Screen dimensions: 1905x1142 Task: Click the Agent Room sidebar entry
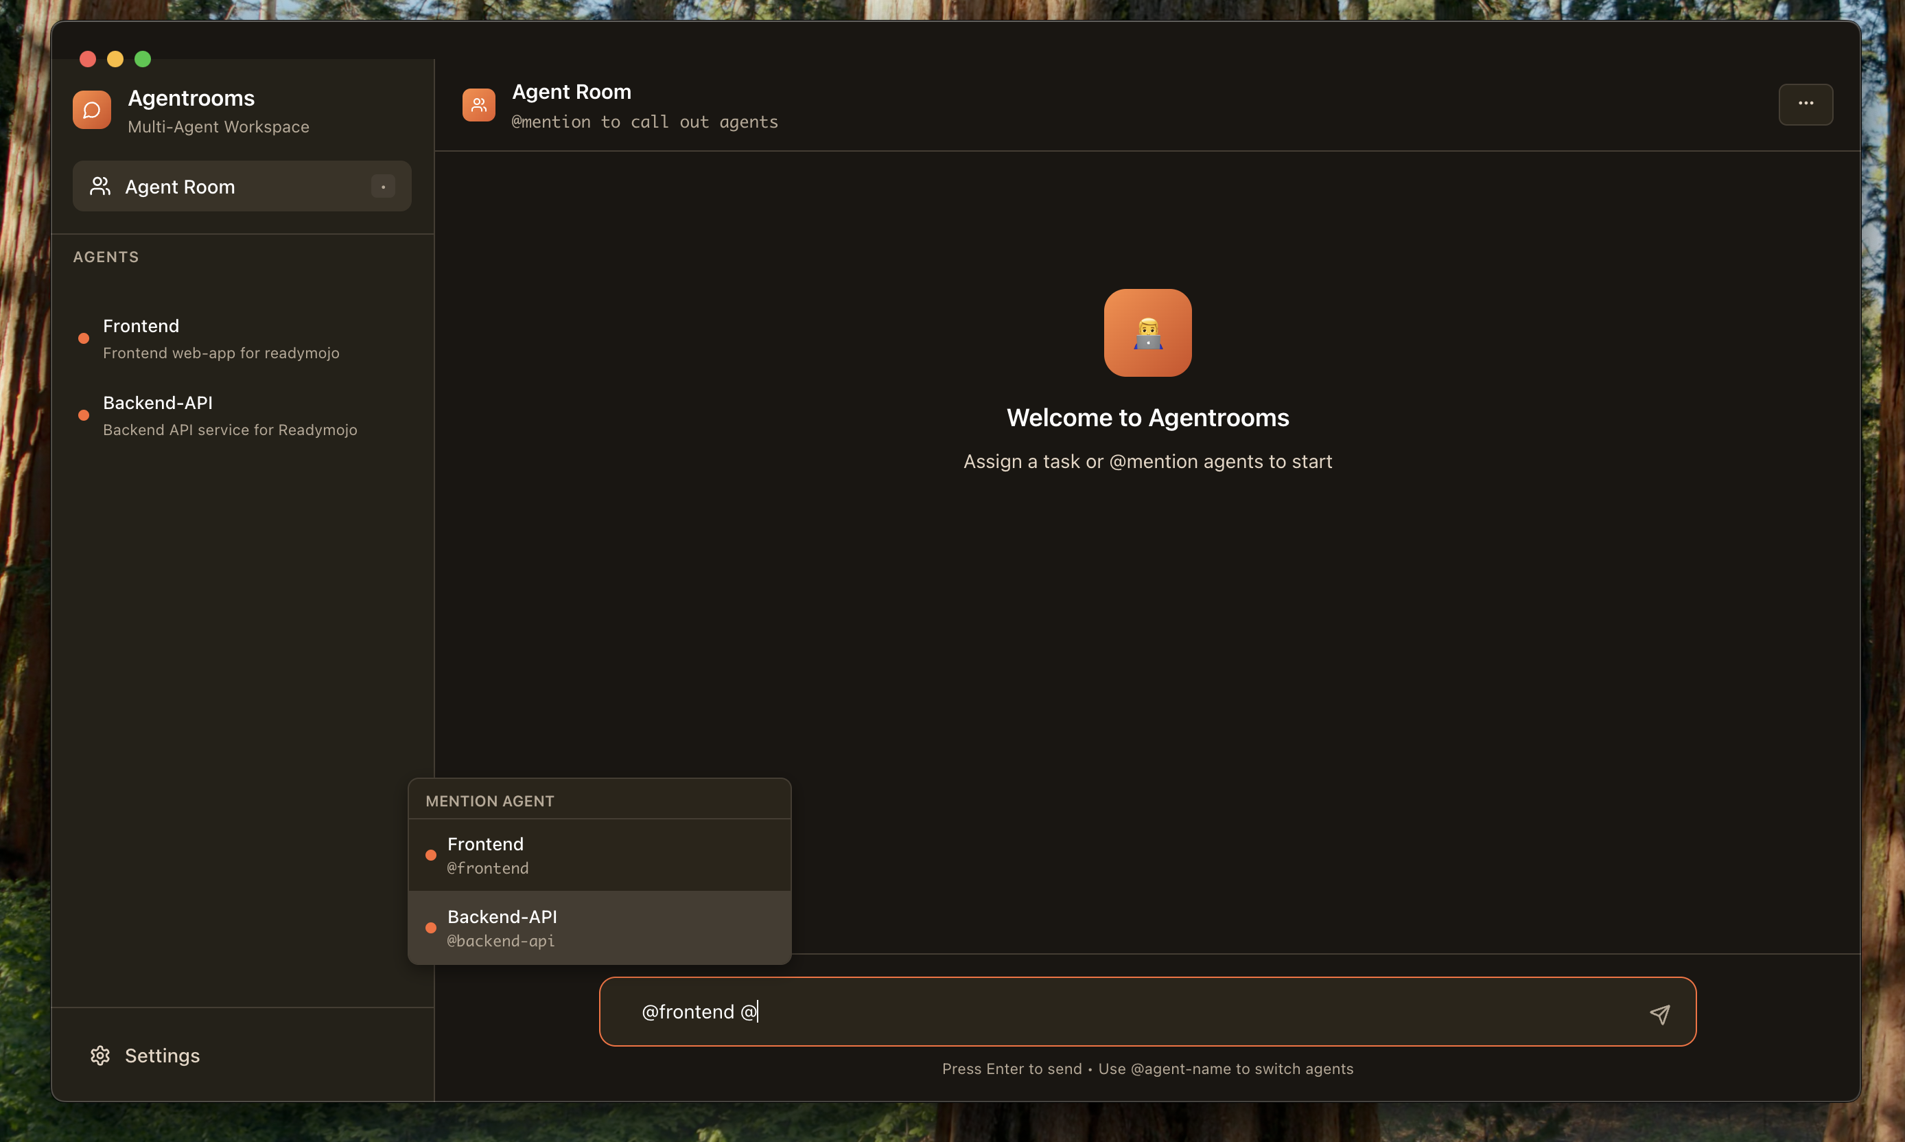[180, 185]
